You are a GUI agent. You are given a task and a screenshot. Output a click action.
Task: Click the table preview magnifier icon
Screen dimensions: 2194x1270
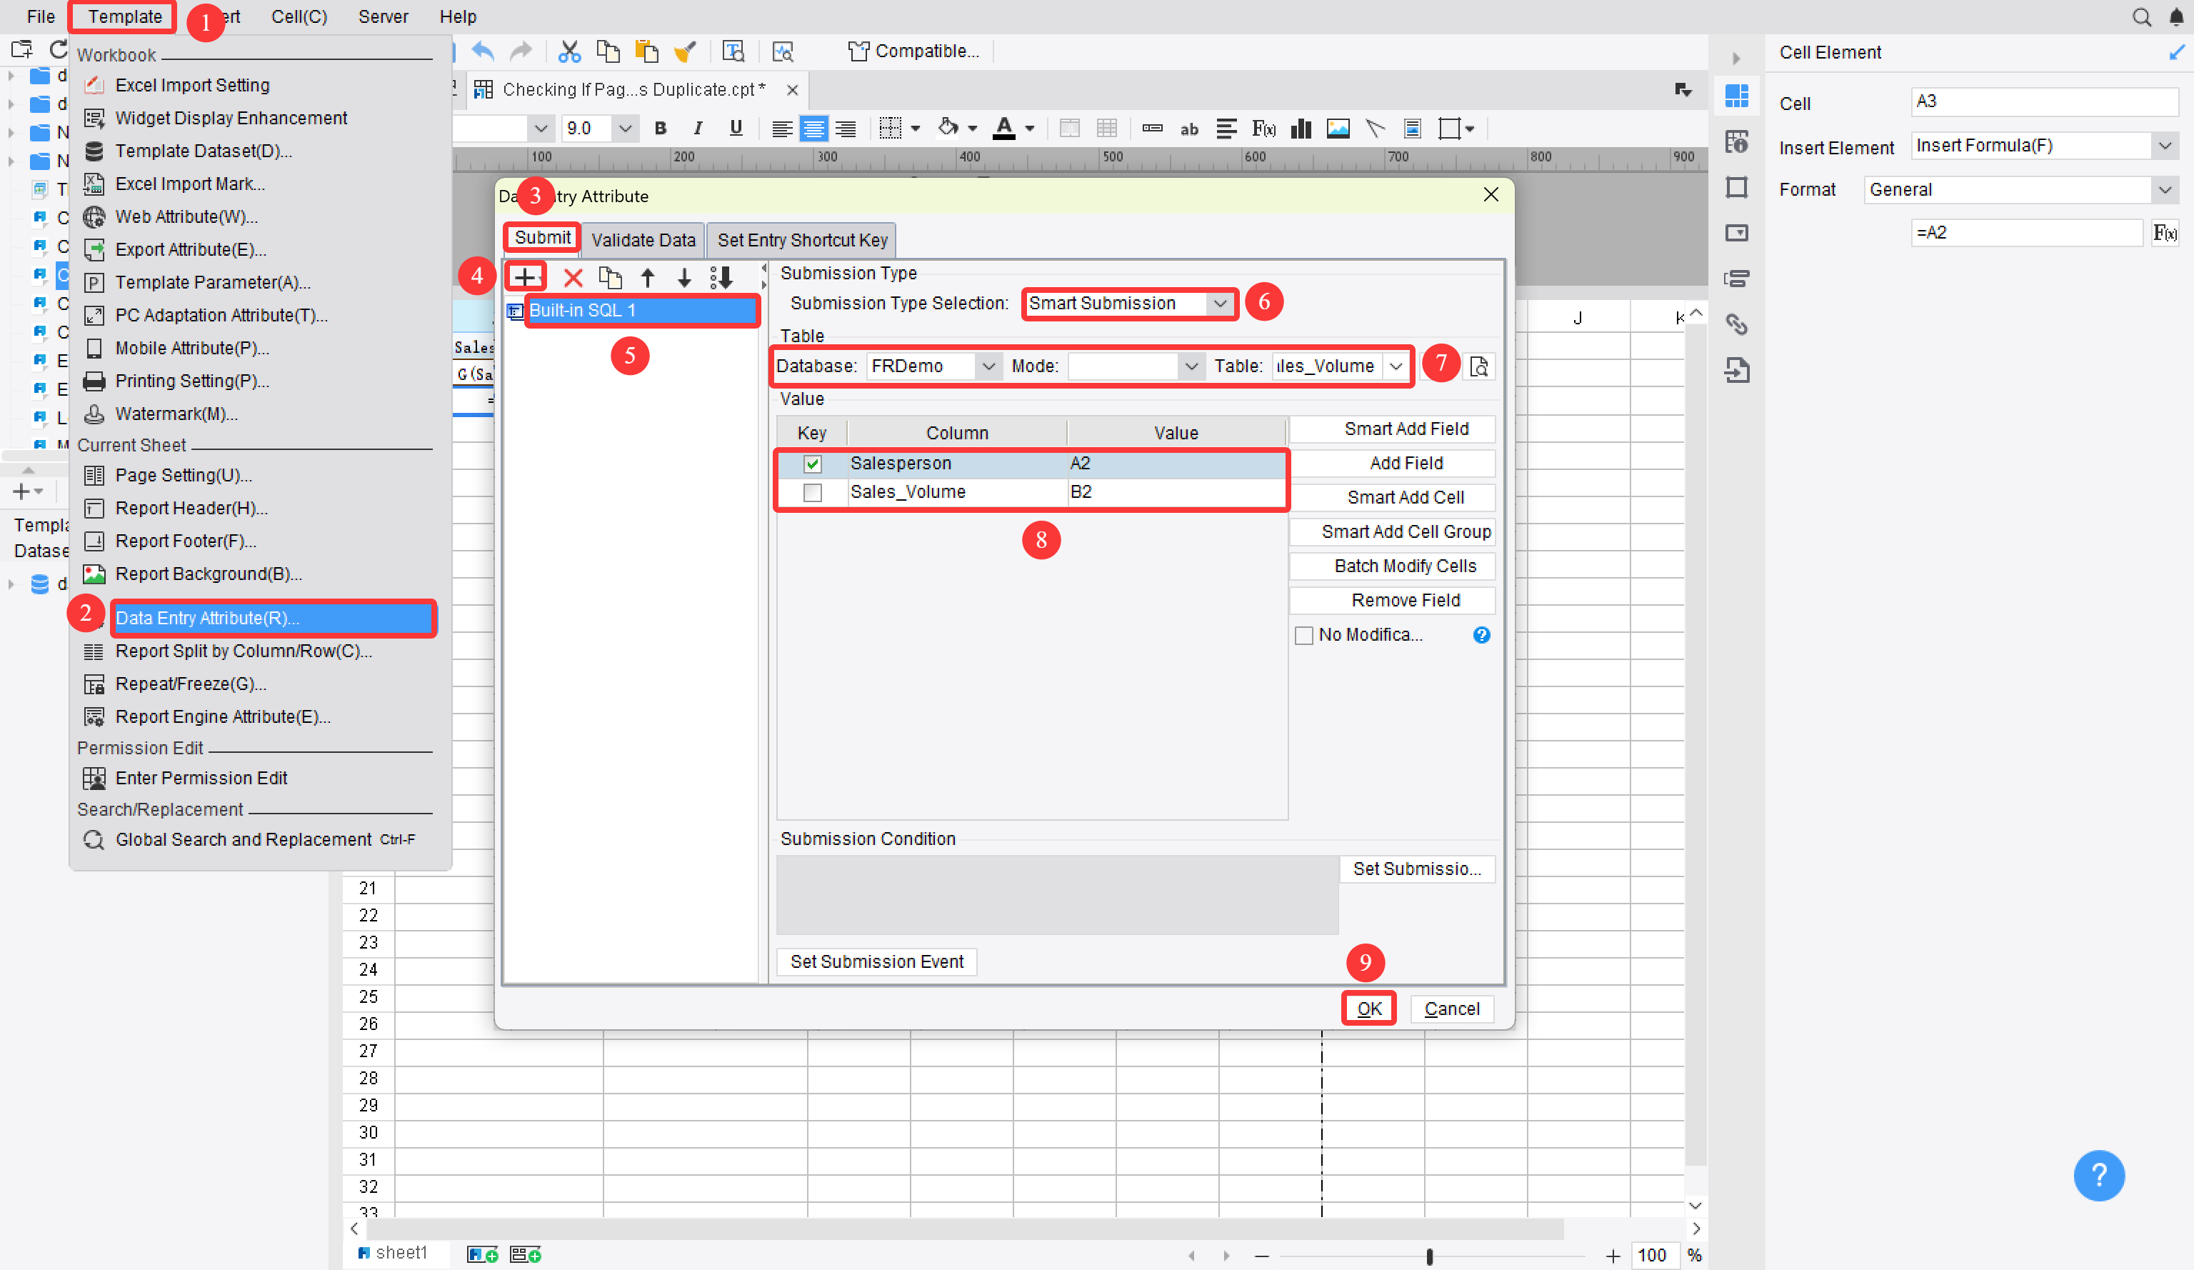coord(1479,366)
